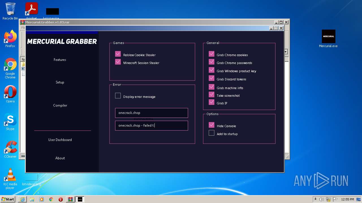Click the error title field 'onecrack.shop'
The image size is (362, 203).
click(x=152, y=113)
